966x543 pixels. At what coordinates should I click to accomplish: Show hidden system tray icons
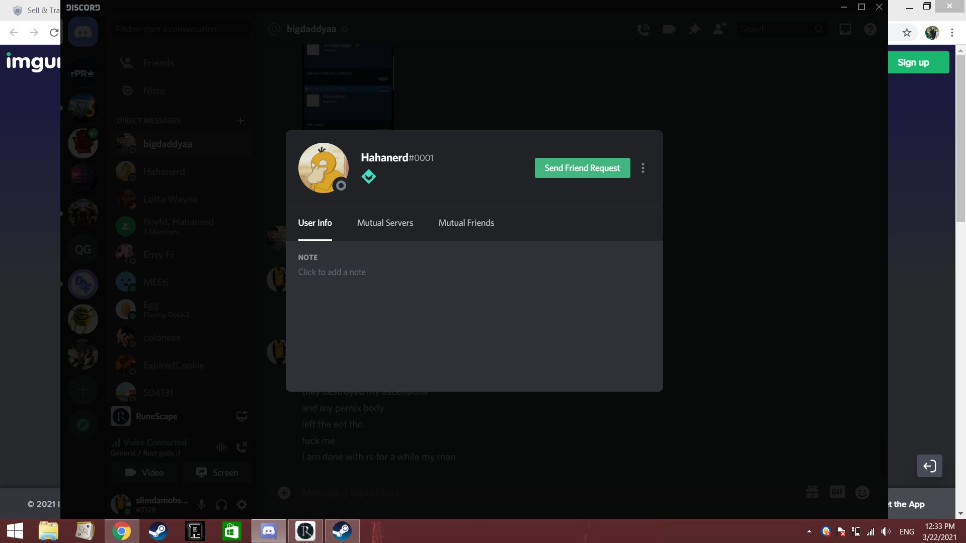(809, 531)
